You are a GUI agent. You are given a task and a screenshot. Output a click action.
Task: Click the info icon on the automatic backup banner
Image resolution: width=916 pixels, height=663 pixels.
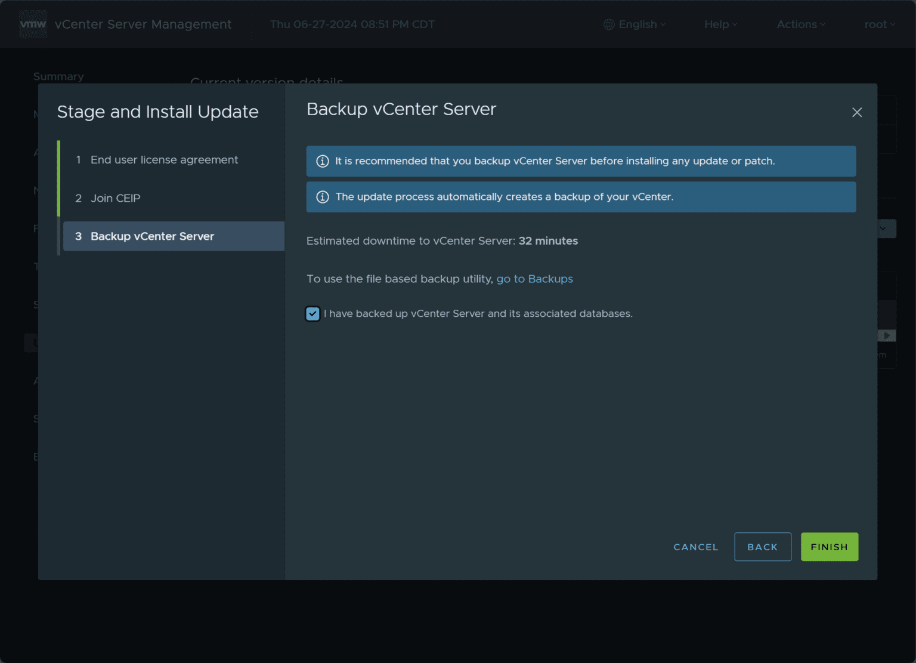point(322,197)
